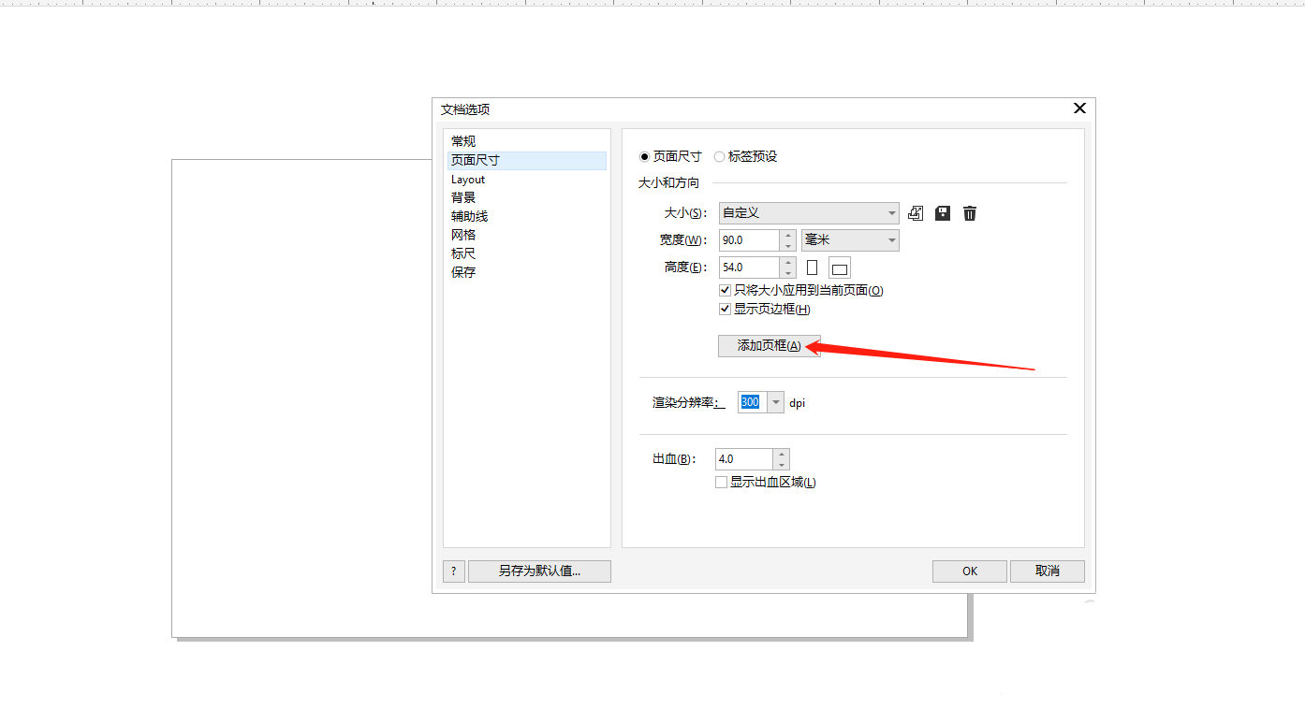Uncheck 只将大小应用到当前页面 option
The width and height of the screenshot is (1305, 723).
pyautogui.click(x=725, y=289)
